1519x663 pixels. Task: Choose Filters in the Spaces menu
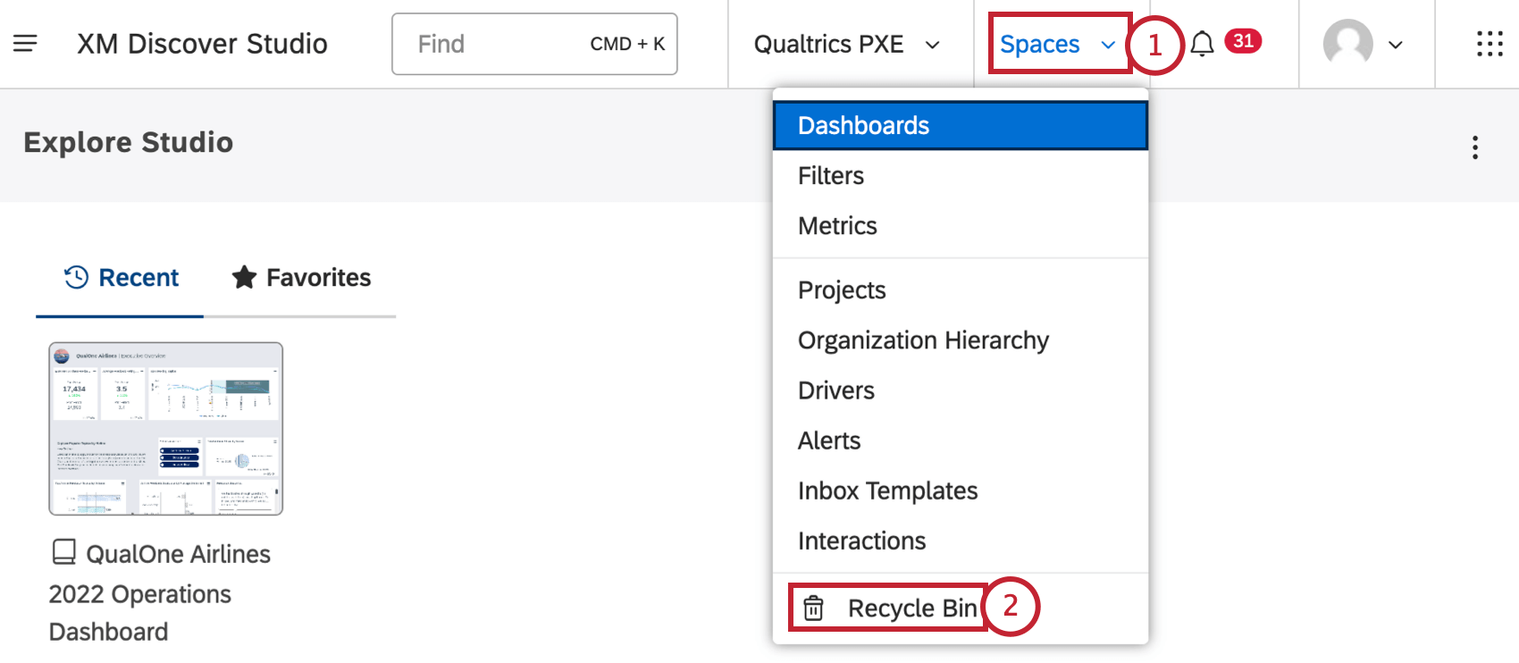pos(831,176)
